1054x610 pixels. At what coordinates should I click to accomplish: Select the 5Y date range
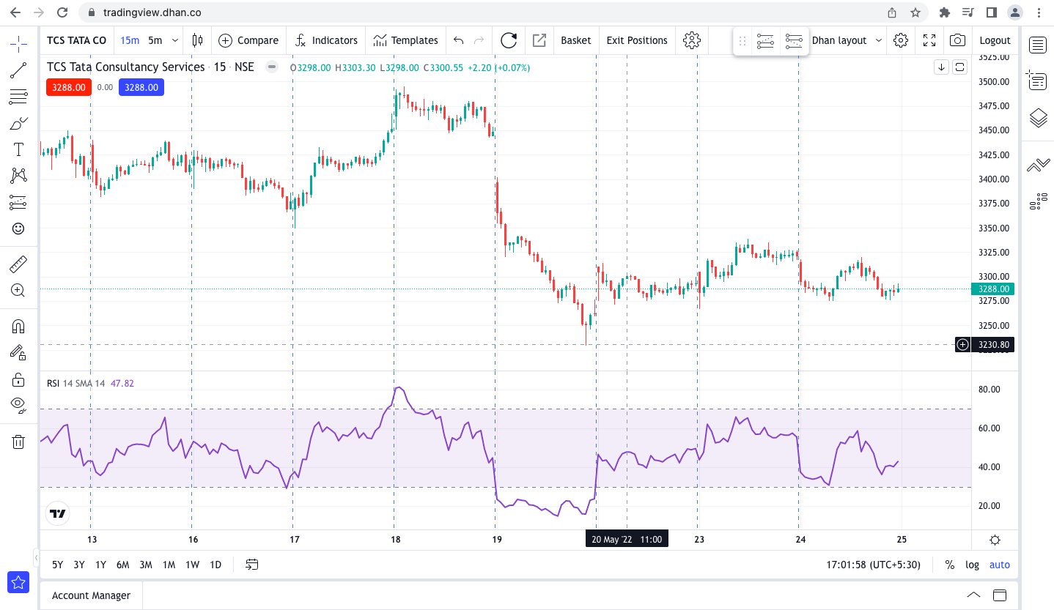coord(57,565)
